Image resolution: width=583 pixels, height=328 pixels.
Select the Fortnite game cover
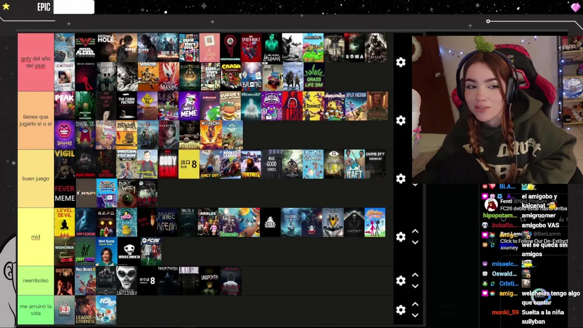[251, 164]
